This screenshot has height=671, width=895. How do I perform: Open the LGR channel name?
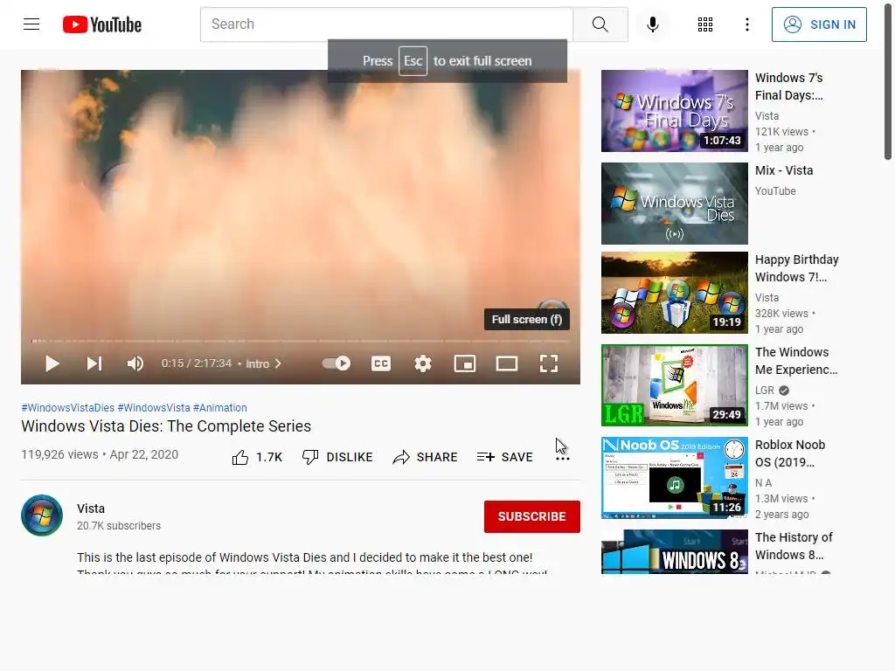[x=764, y=391]
